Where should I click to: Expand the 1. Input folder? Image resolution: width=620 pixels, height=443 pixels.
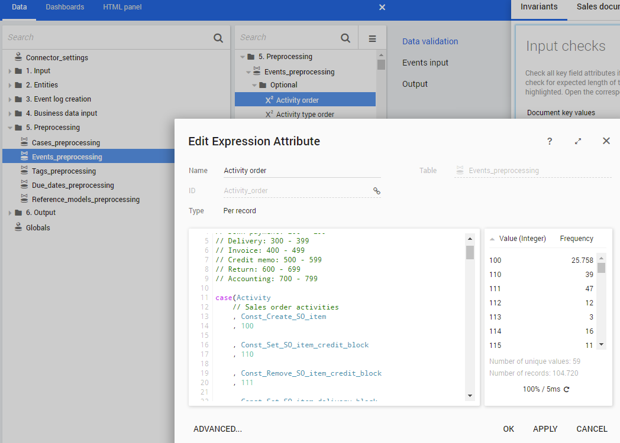10,71
